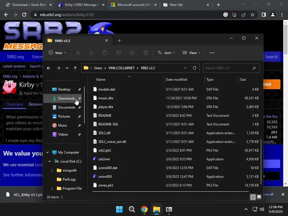Click the Rename icon in Explorer toolbar
The width and height of the screenshot is (288, 216).
pos(119,53)
